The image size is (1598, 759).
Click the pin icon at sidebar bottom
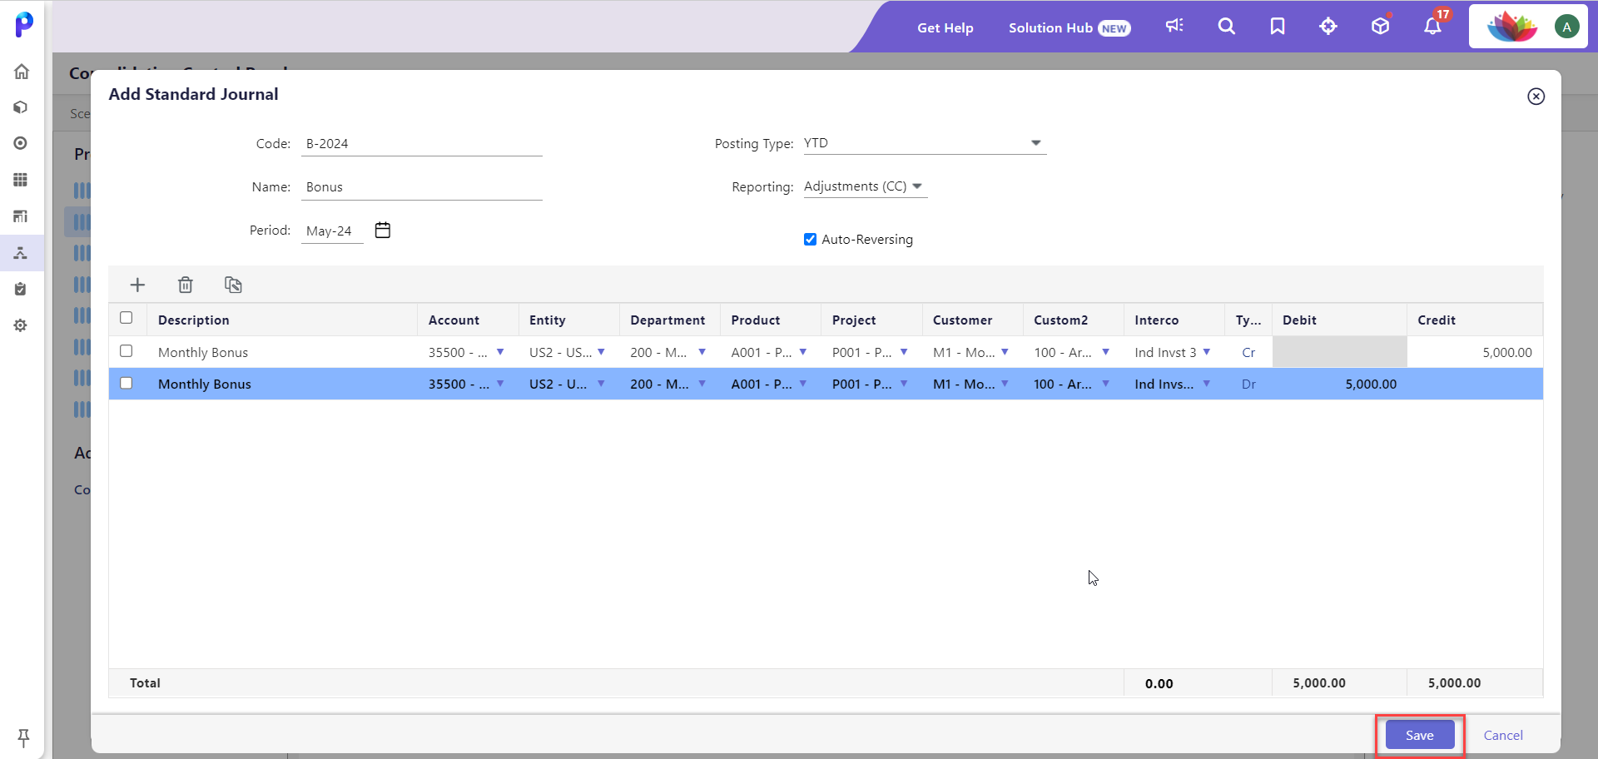23,737
